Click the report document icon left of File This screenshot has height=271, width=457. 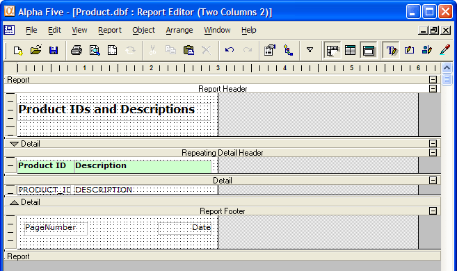click(x=9, y=30)
